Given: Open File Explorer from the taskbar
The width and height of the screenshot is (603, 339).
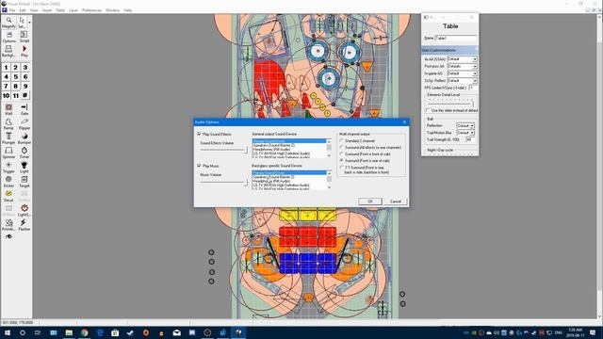Looking at the screenshot, I should 69,332.
